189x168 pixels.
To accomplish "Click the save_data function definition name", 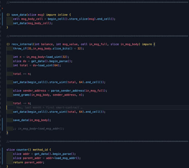I will point(19,15).
